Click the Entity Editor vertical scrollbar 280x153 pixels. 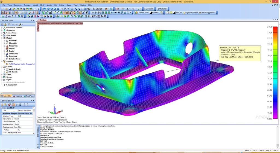pyautogui.click(x=34, y=120)
